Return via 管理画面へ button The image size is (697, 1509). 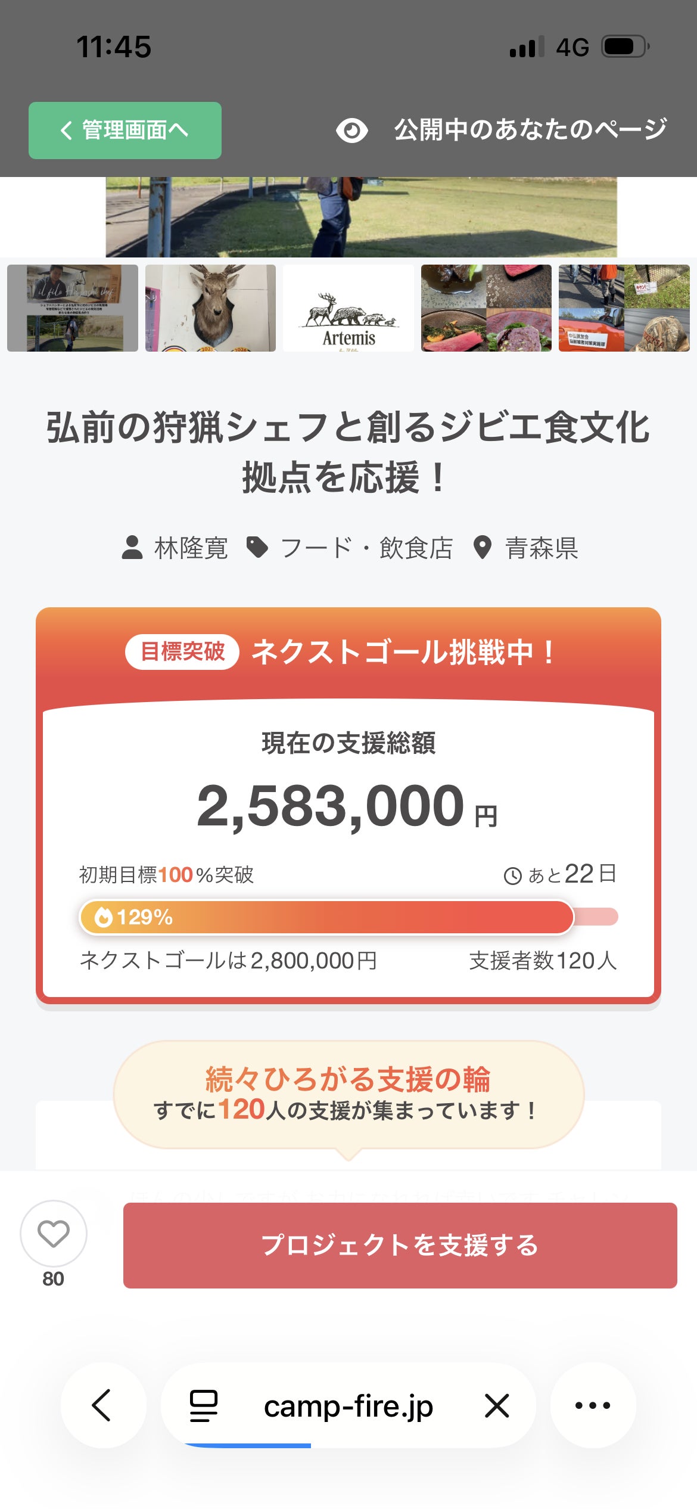coord(125,131)
